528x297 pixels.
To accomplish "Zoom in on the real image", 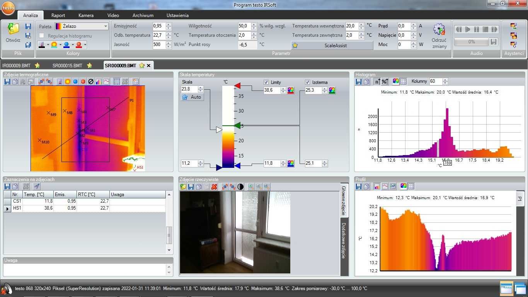I will click(251, 187).
